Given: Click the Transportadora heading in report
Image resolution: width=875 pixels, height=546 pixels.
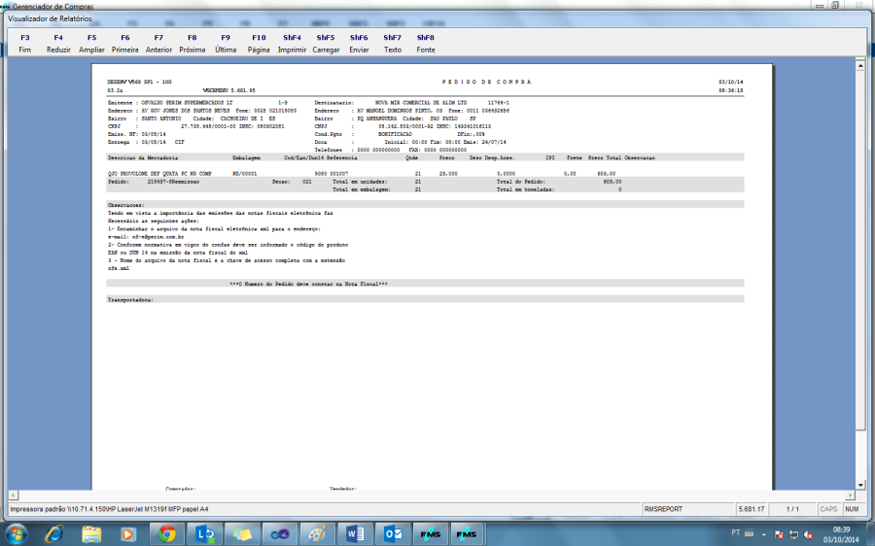Looking at the screenshot, I should 130,300.
